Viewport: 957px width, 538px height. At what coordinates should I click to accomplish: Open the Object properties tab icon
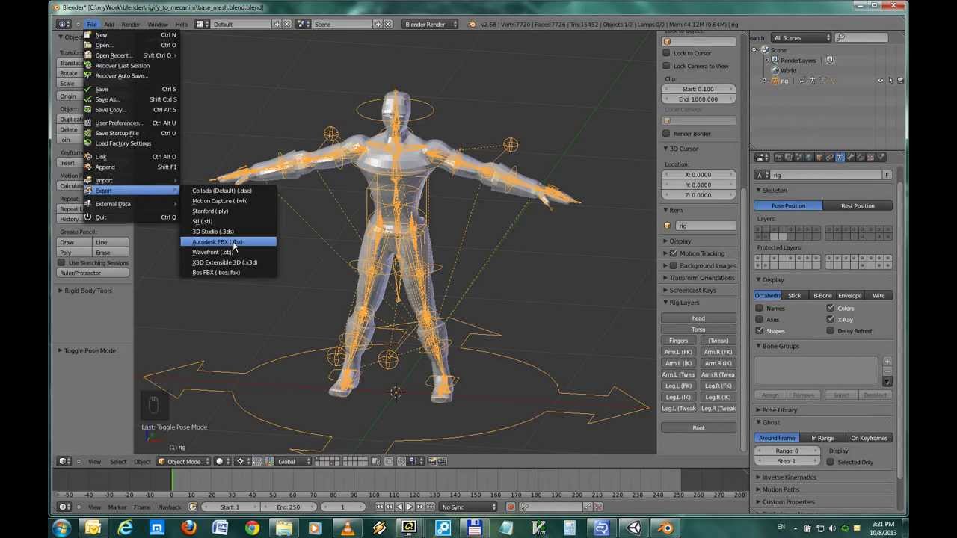(819, 157)
